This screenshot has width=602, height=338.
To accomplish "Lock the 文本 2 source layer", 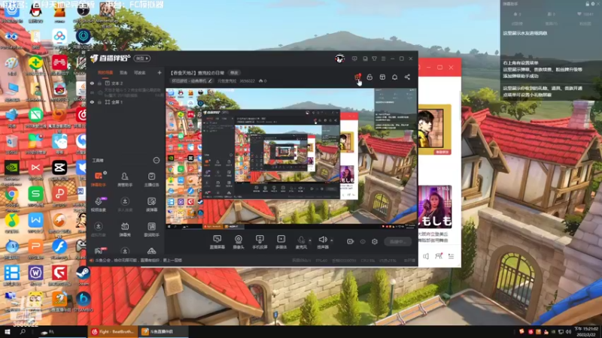I will tap(99, 83).
